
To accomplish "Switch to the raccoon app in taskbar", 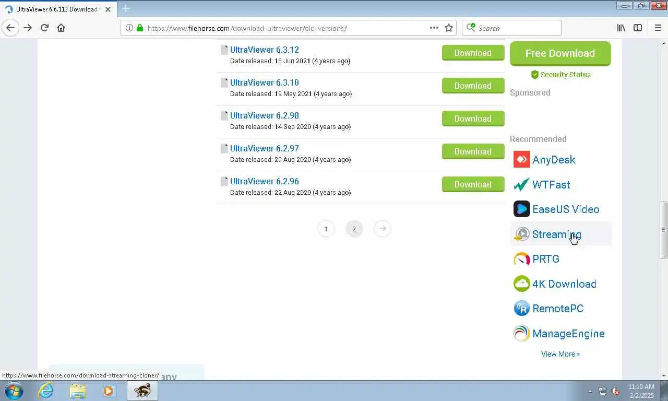I will click(142, 391).
